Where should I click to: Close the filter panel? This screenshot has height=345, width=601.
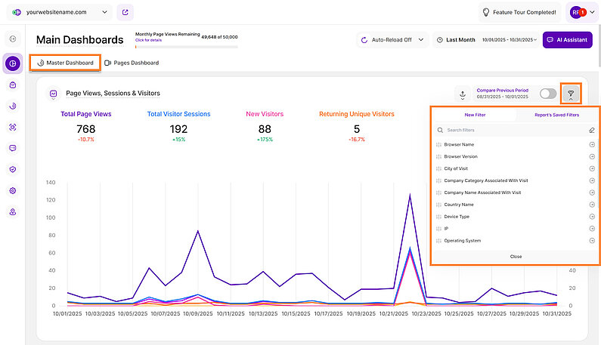point(516,257)
